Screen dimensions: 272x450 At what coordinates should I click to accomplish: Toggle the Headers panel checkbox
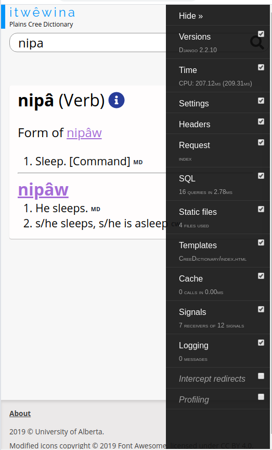261,121
